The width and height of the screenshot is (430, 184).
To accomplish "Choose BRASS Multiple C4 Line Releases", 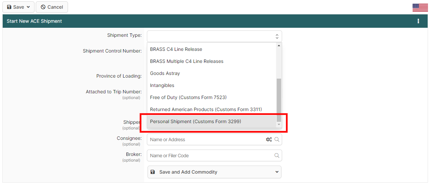I will (x=186, y=61).
